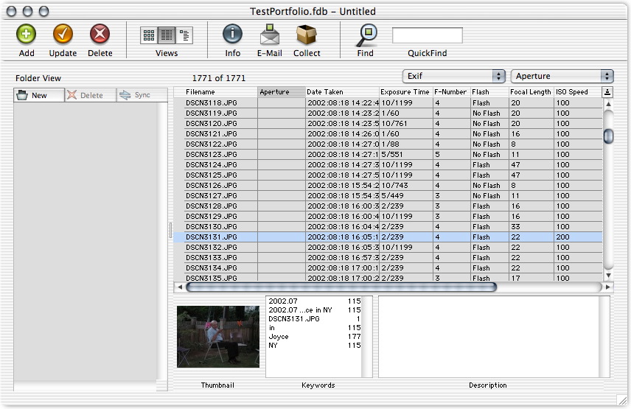631x409 pixels.
Task: Switch to item record view
Action: pos(184,35)
